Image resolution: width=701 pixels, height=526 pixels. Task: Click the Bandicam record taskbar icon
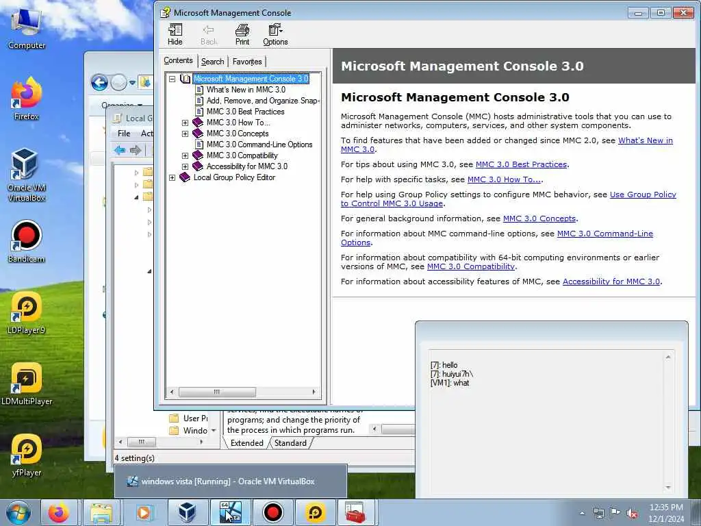click(272, 512)
